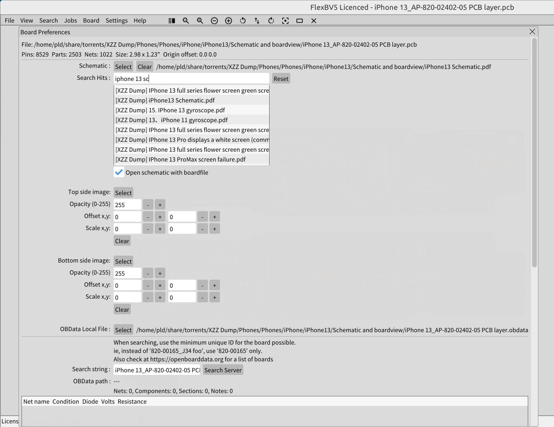This screenshot has width=554, height=427.
Task: Click Top side image Scale x field
Action: pyautogui.click(x=127, y=229)
